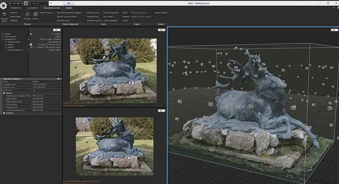
Task: Click High Detail reconstruction
Action: point(15,17)
